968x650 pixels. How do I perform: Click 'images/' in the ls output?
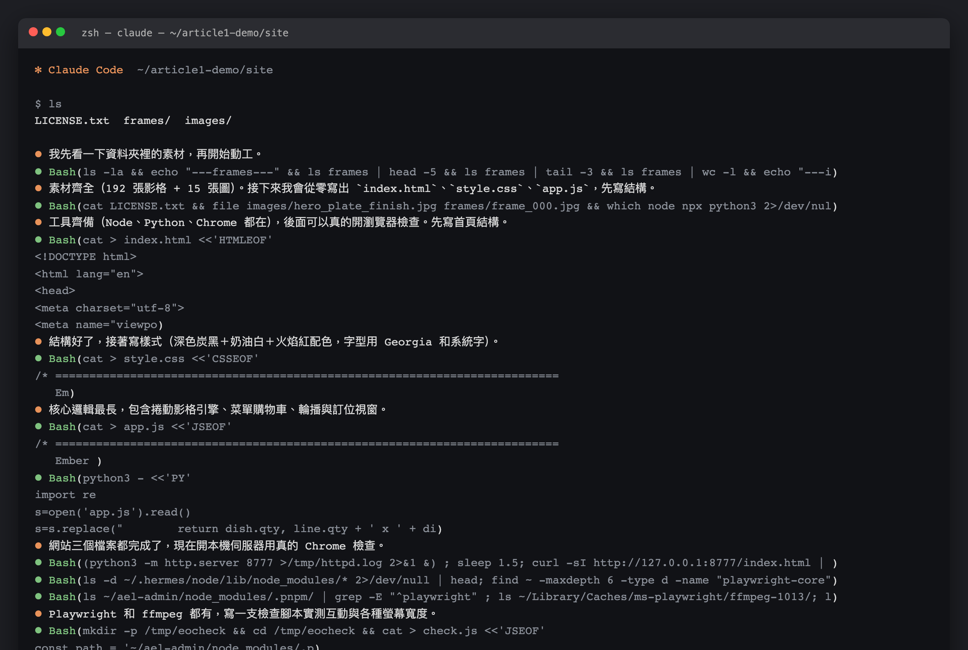(208, 121)
